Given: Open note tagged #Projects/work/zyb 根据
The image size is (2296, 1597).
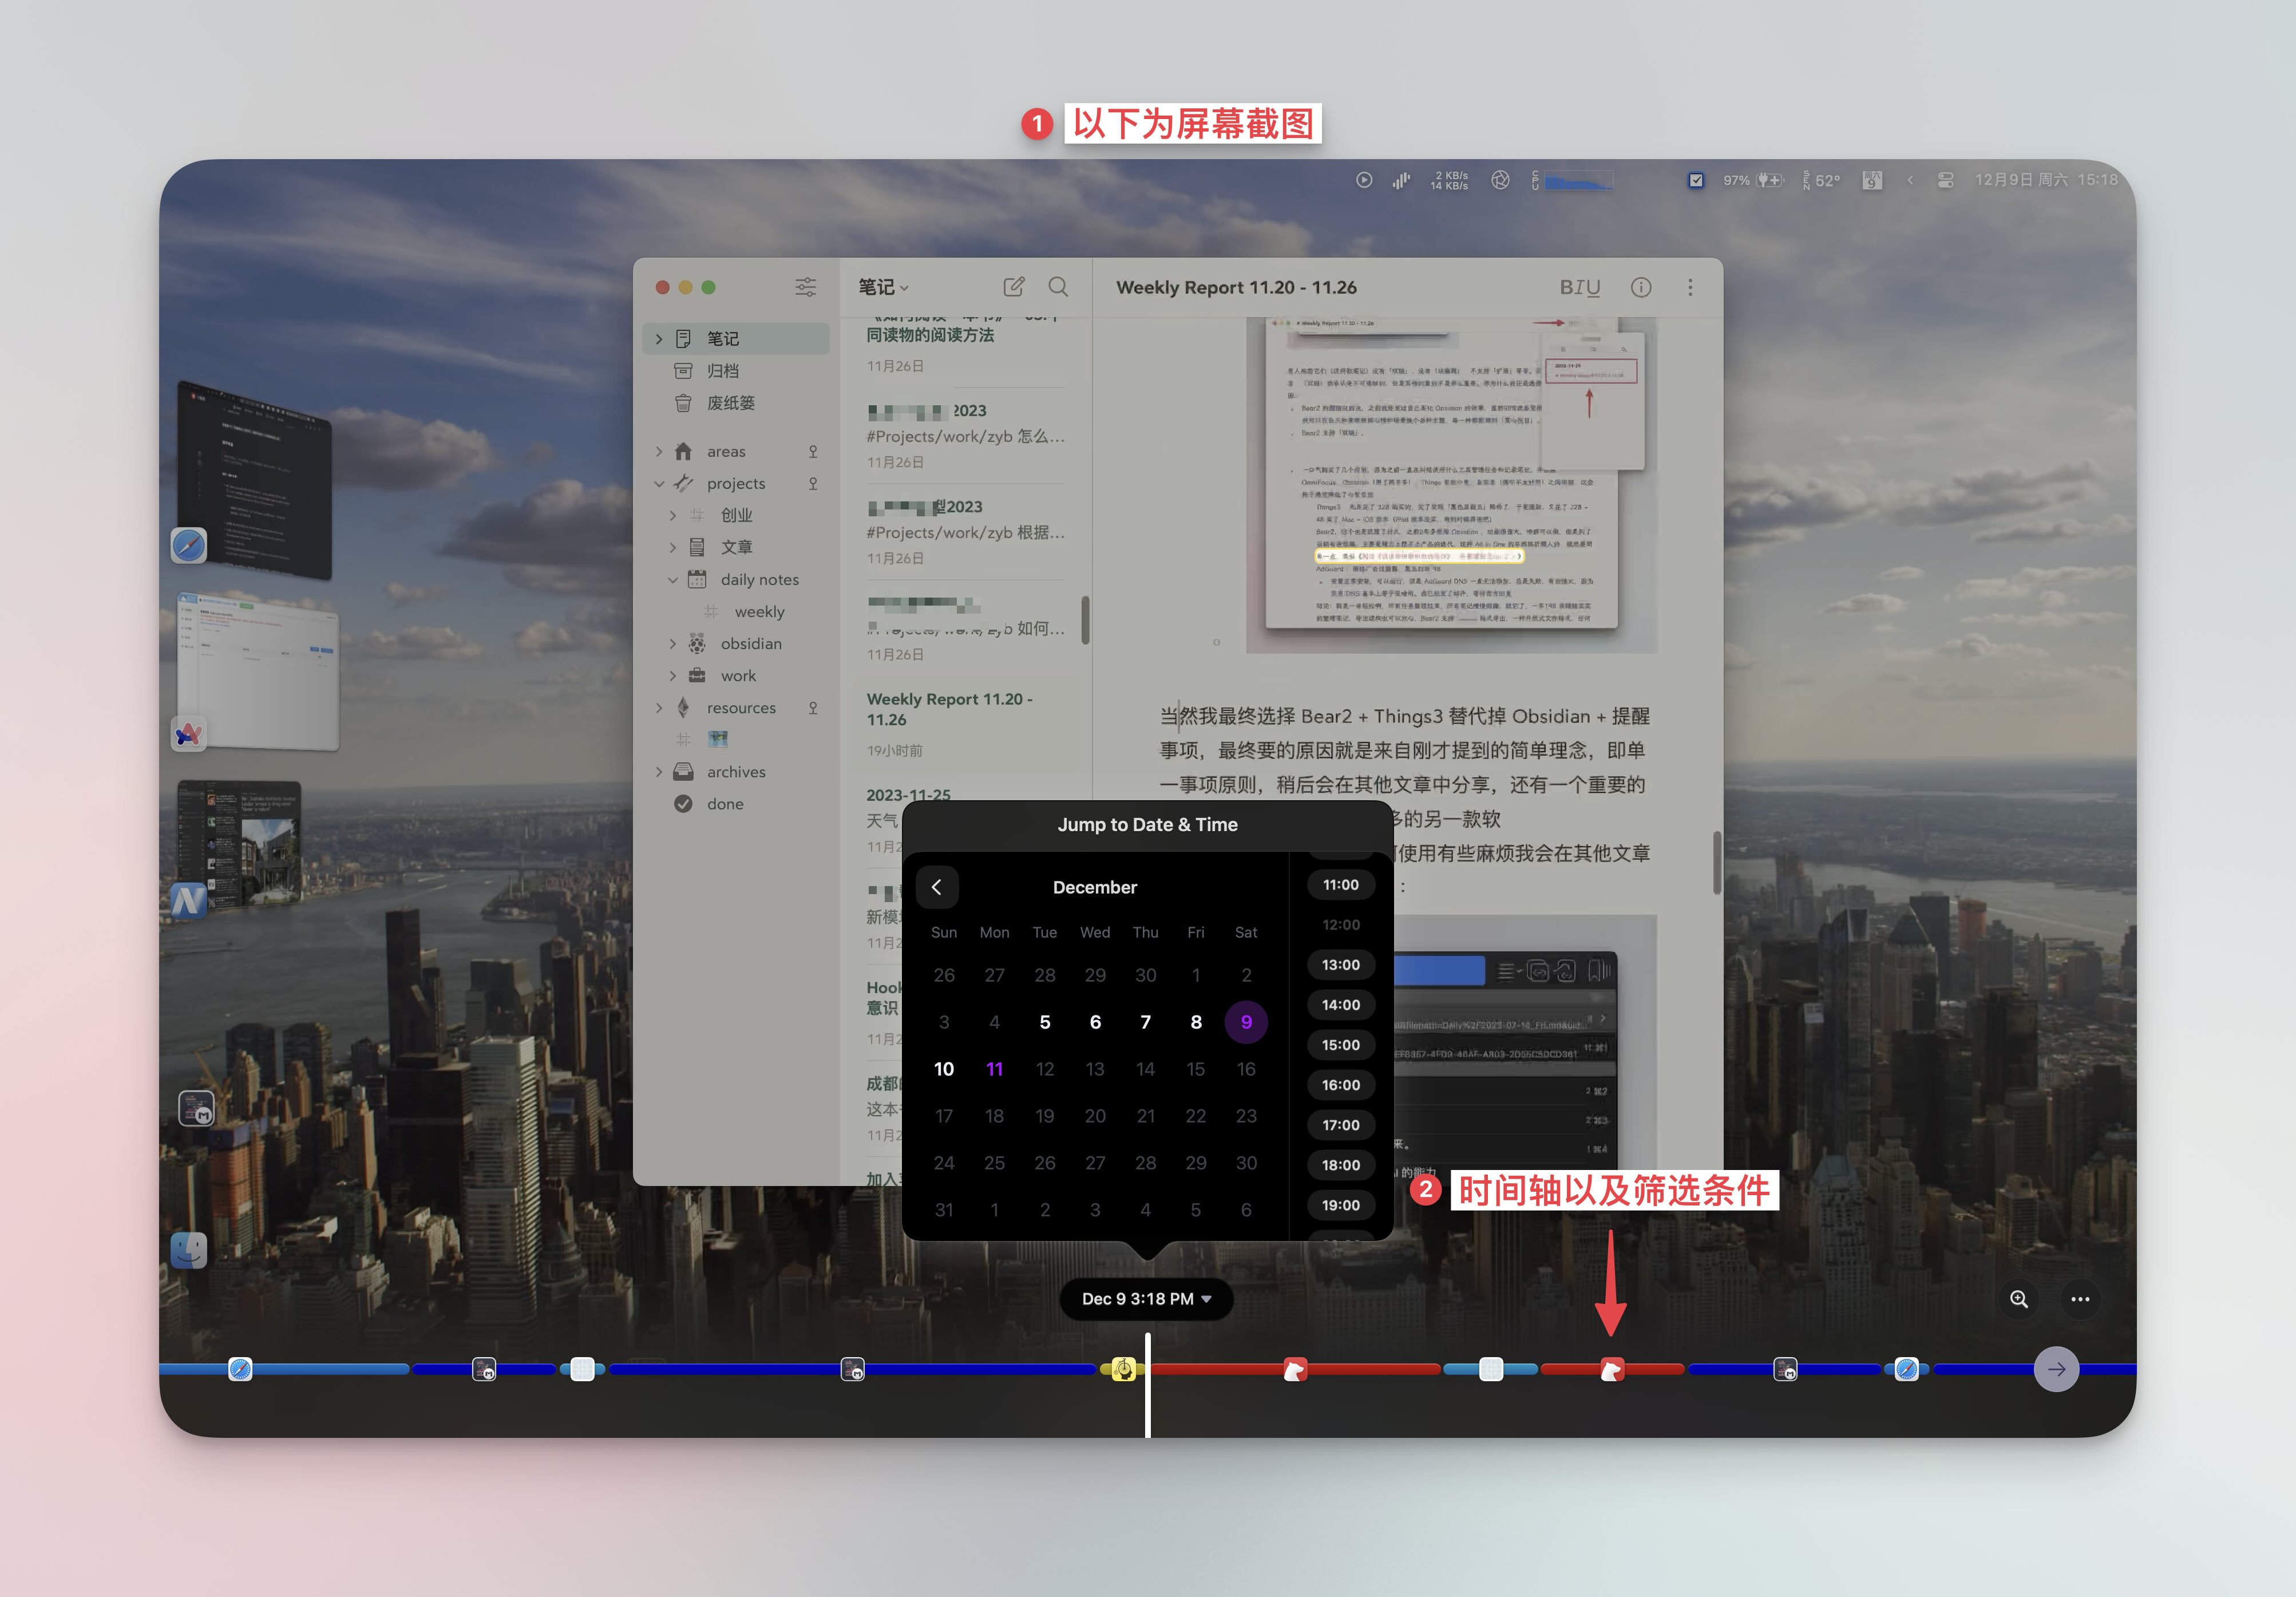Looking at the screenshot, I should click(965, 532).
